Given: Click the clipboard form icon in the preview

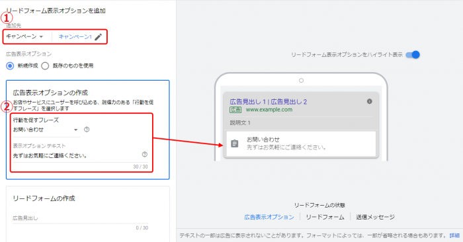Looking at the screenshot, I should click(x=234, y=143).
